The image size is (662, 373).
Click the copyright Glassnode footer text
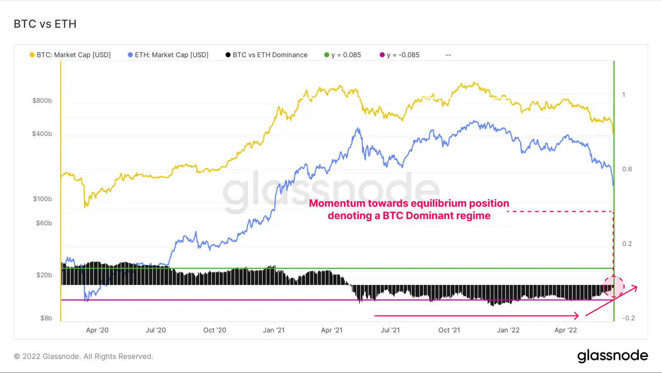(x=84, y=356)
